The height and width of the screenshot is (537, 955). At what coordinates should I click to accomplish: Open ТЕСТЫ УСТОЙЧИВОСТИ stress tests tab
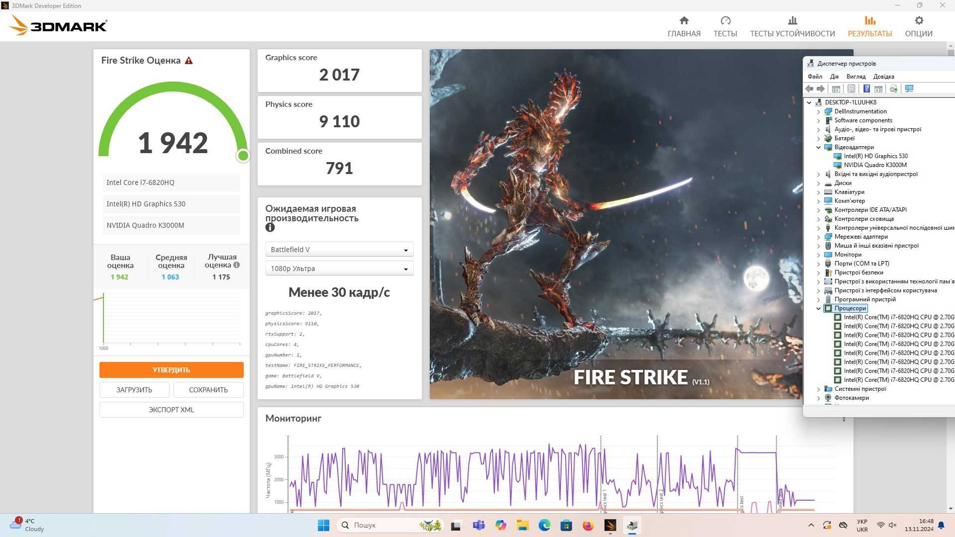click(792, 26)
